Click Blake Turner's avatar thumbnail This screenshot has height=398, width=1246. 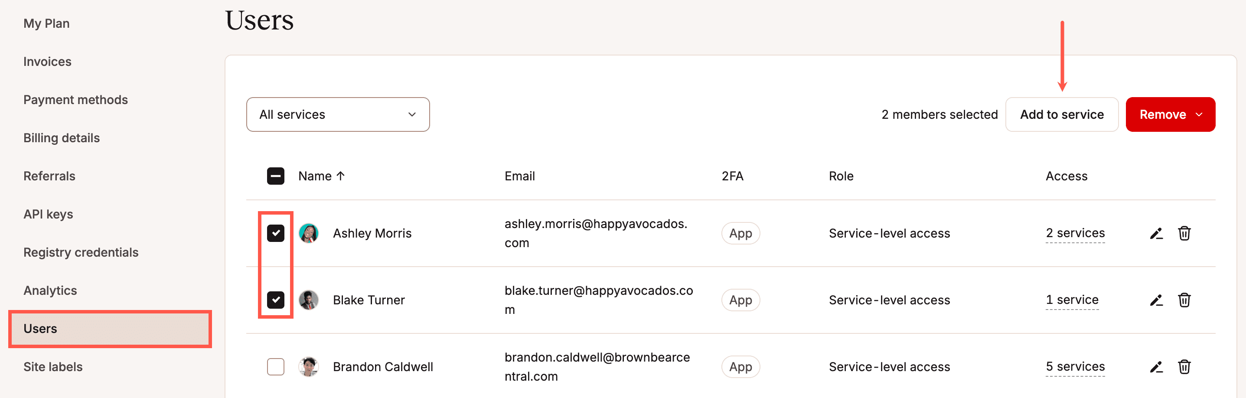[309, 300]
